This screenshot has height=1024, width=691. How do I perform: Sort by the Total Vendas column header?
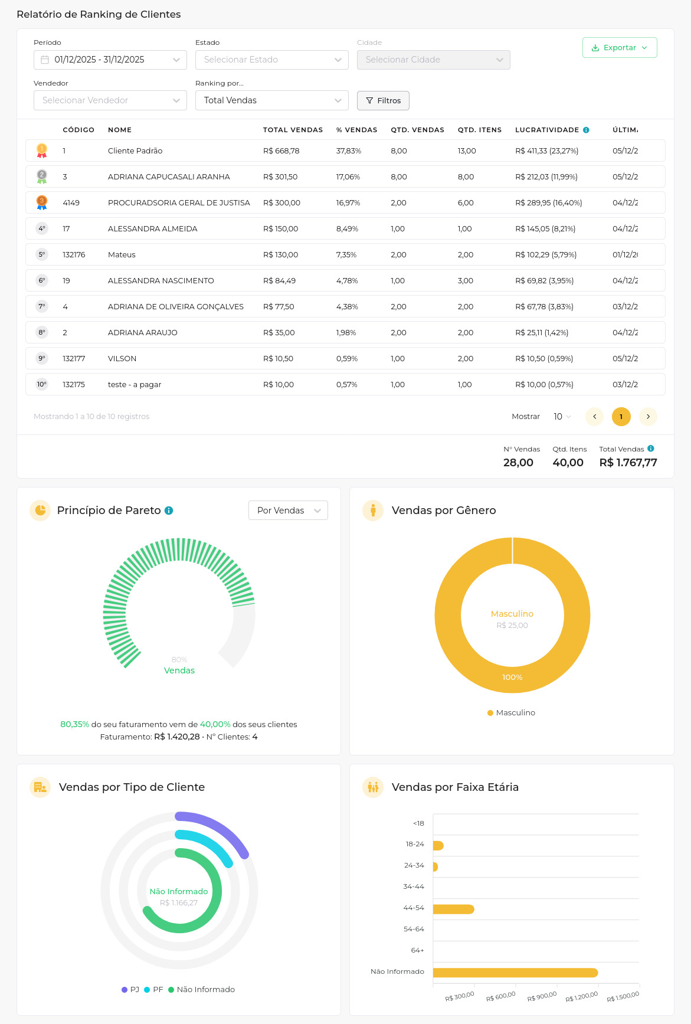point(293,130)
